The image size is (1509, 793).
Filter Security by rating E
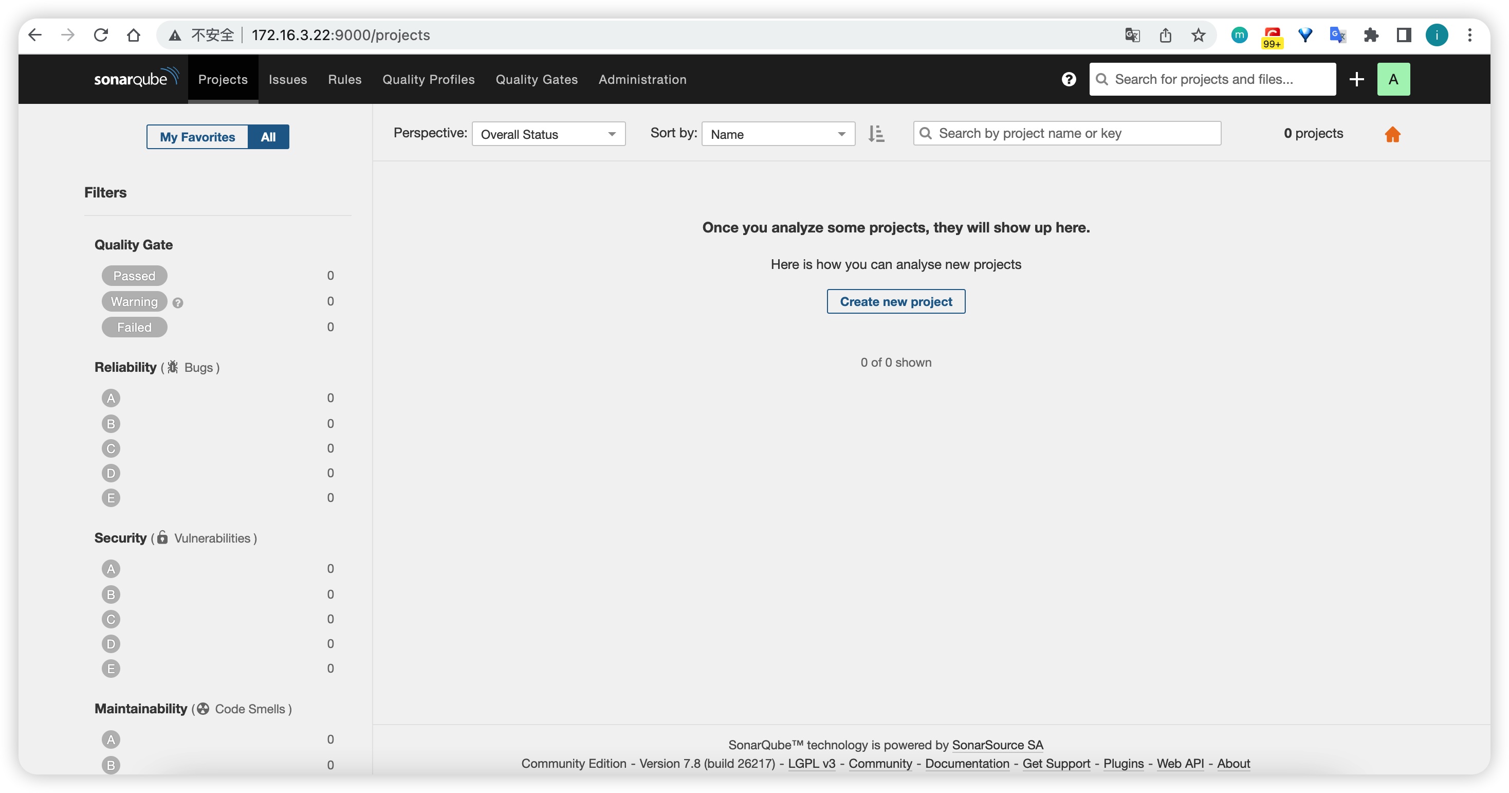111,669
